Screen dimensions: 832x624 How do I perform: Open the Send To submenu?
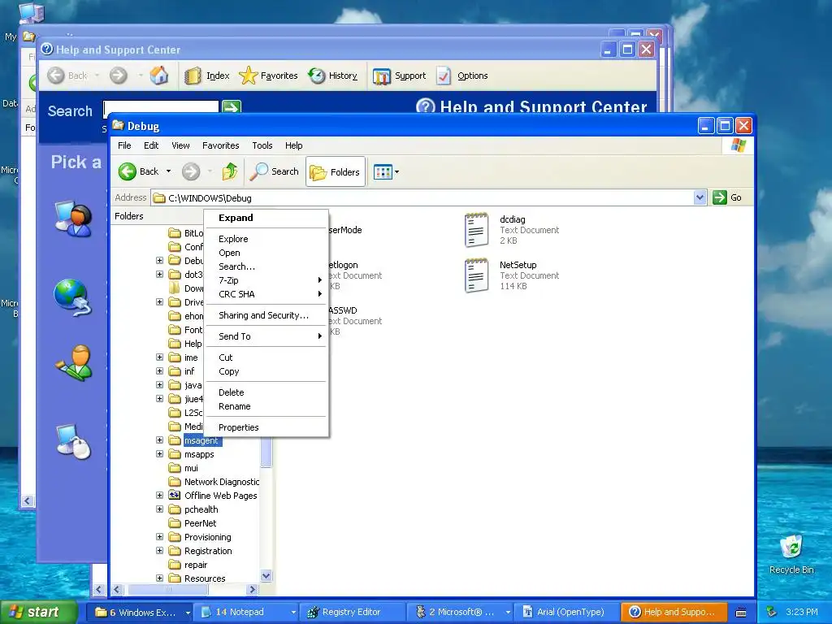266,336
